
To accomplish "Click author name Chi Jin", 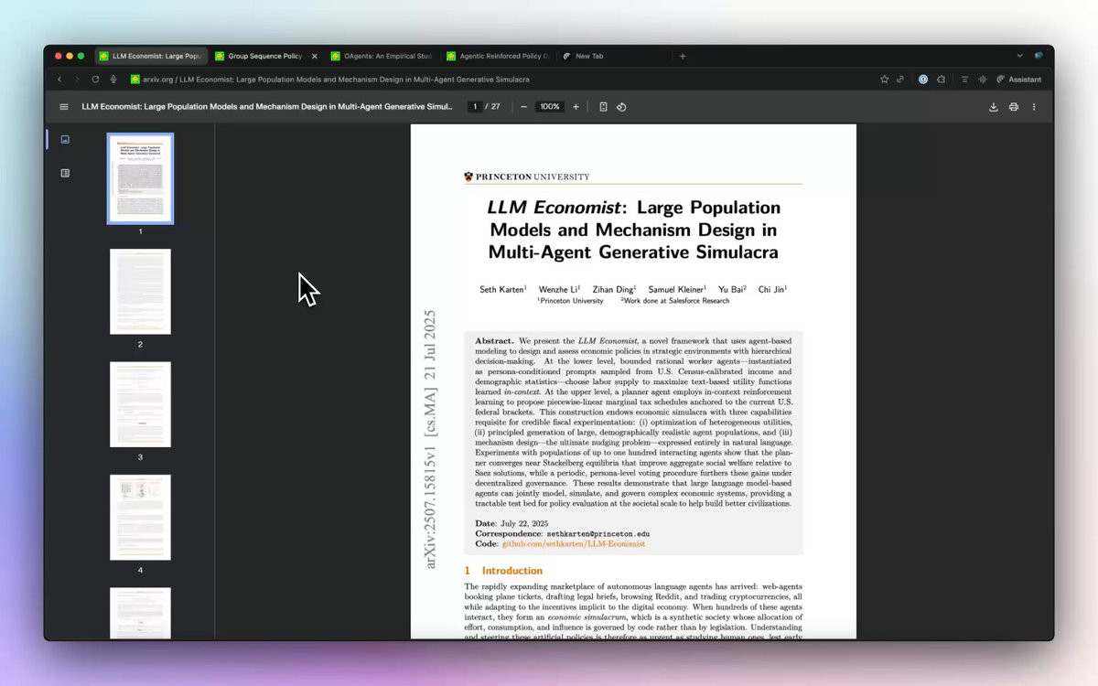I will pos(772,289).
